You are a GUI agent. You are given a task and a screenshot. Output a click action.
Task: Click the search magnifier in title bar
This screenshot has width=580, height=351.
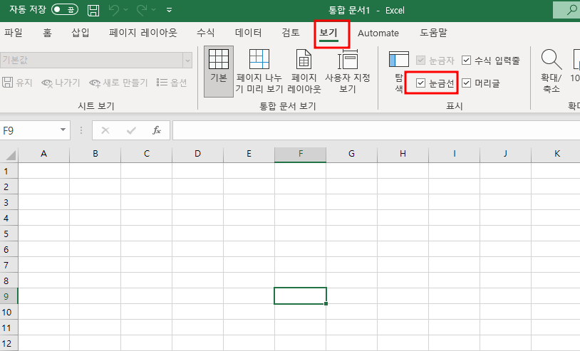pos(571,10)
